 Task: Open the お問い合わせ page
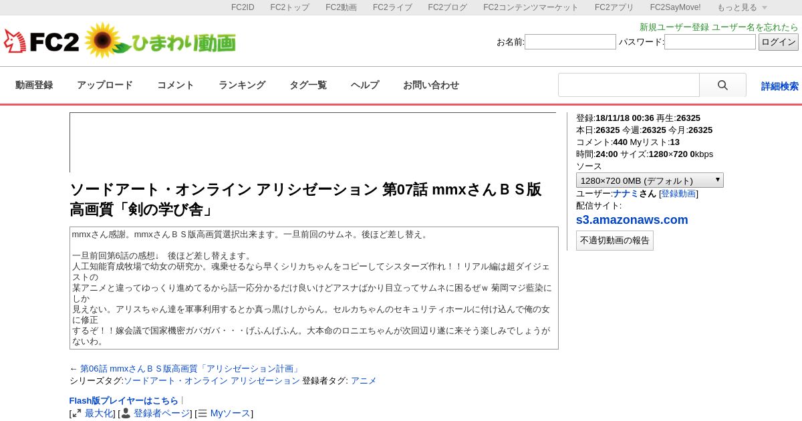pos(431,86)
